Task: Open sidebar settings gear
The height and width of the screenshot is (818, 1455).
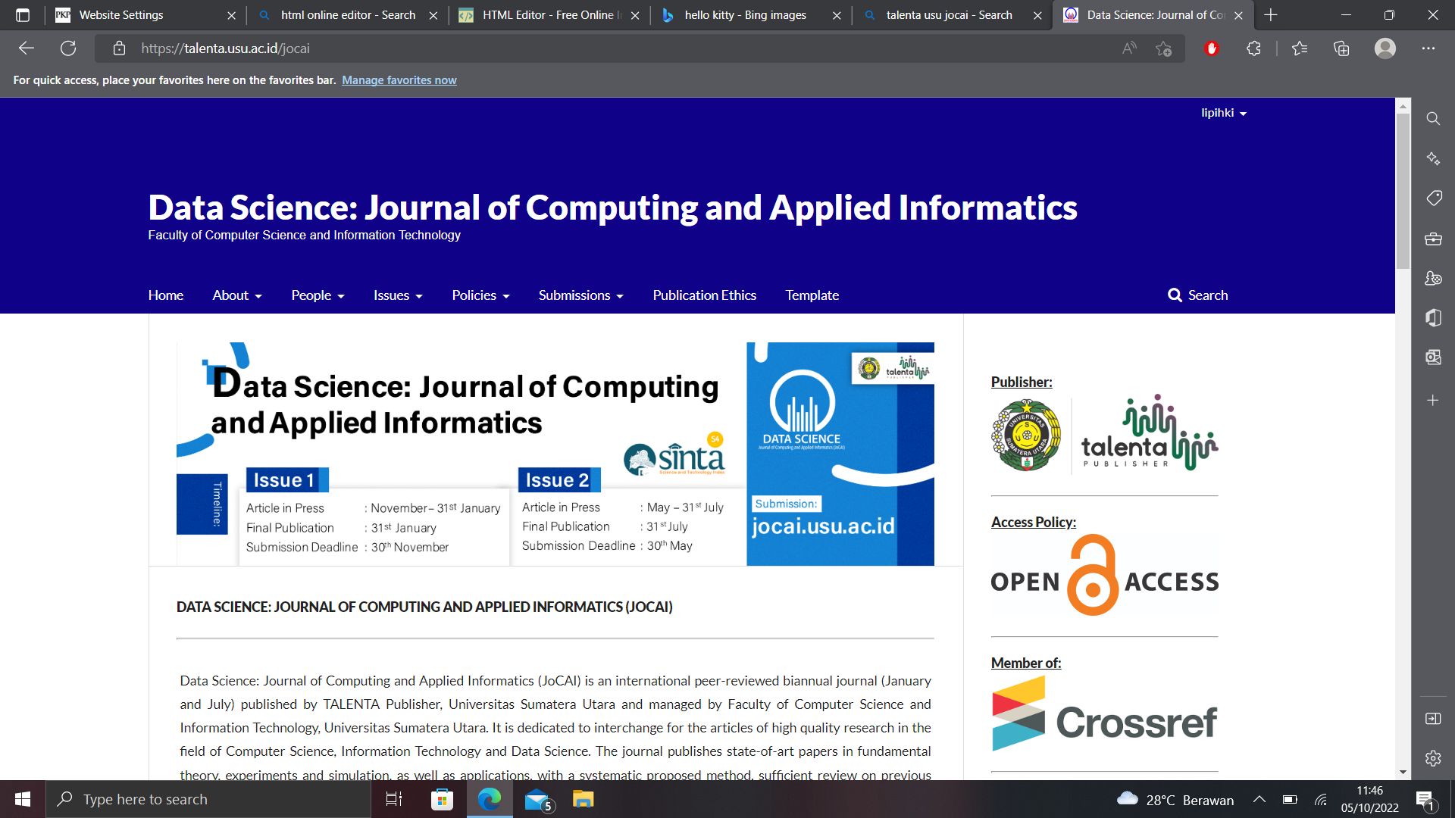Action: 1433,758
